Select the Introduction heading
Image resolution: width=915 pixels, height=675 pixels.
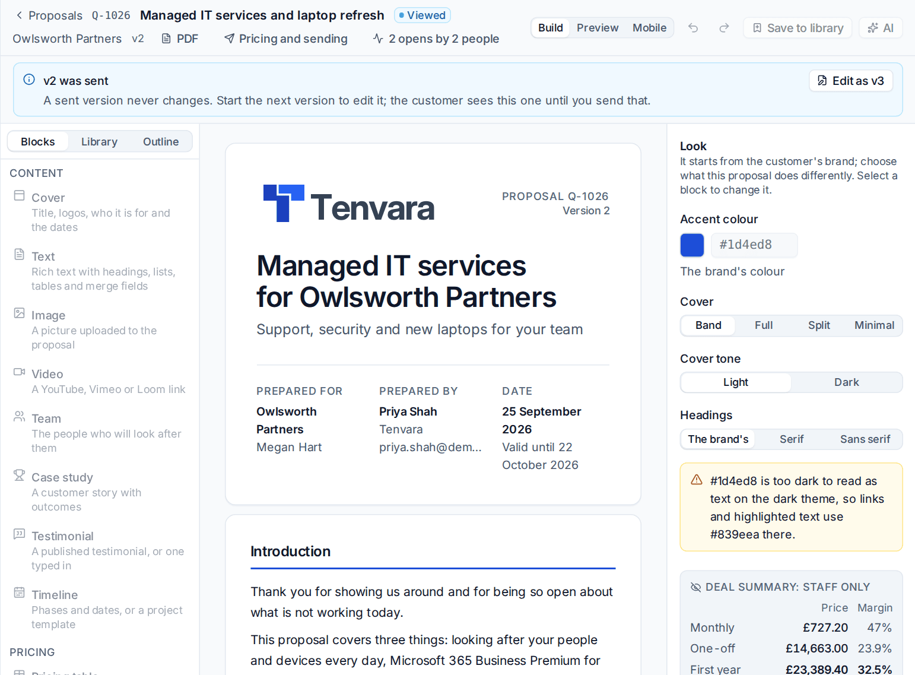point(290,552)
